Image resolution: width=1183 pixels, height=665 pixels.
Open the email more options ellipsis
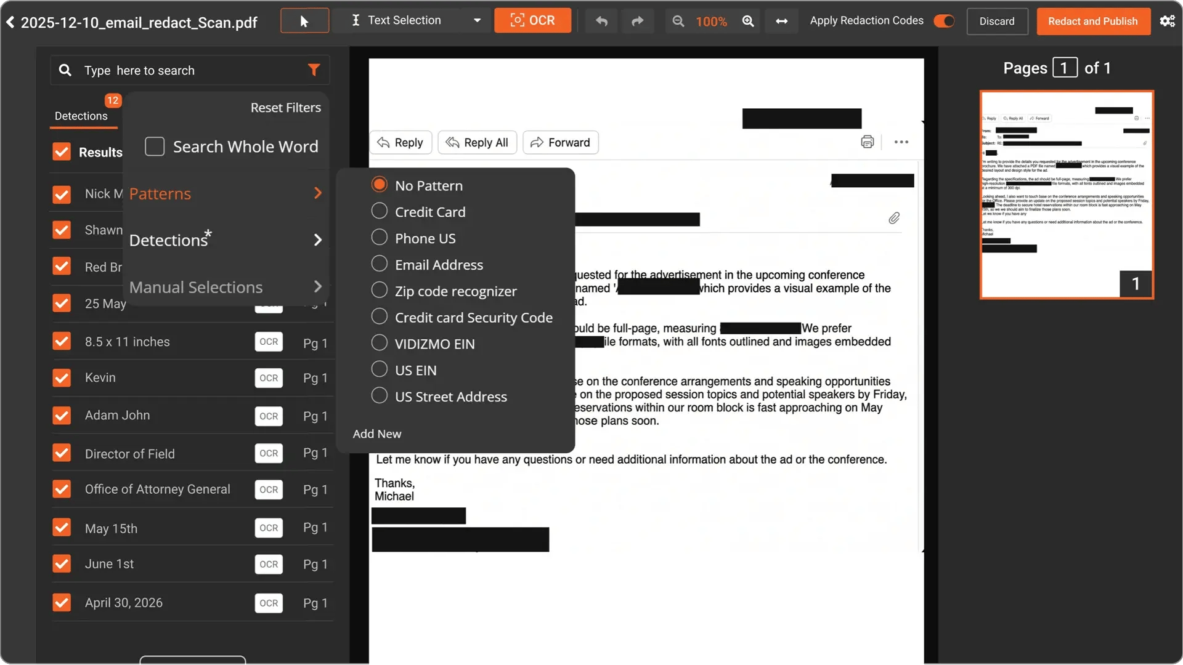(x=901, y=142)
